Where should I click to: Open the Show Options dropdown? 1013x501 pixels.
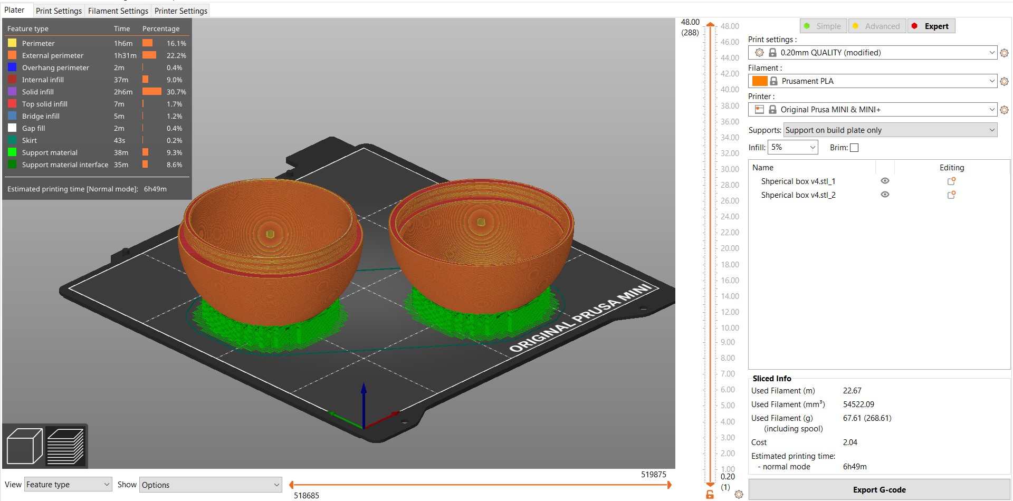tap(211, 485)
